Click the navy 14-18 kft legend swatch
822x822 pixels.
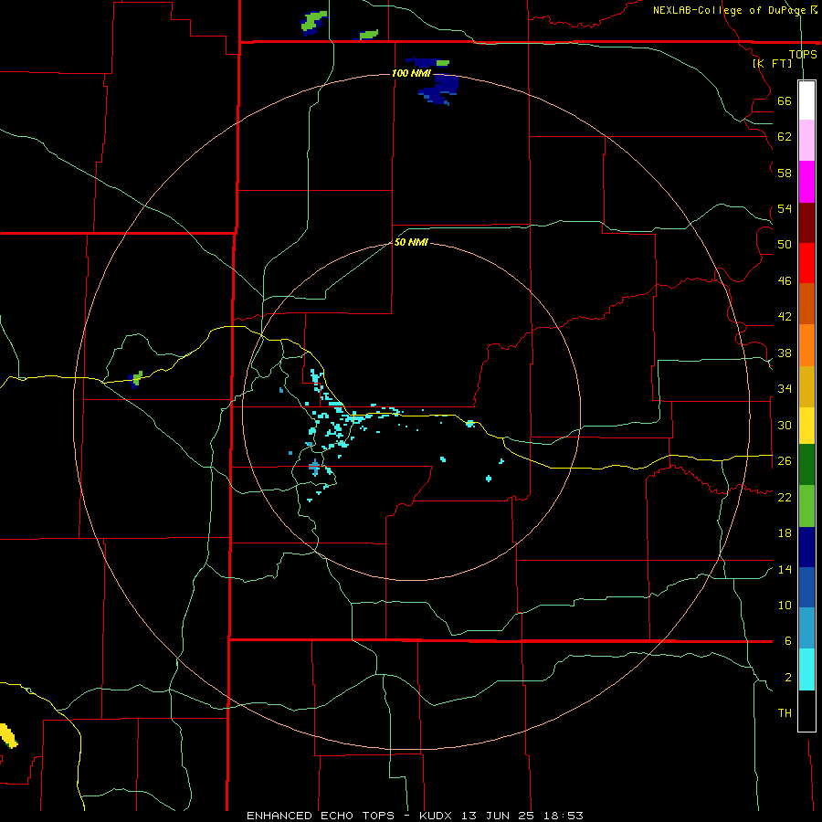806,547
